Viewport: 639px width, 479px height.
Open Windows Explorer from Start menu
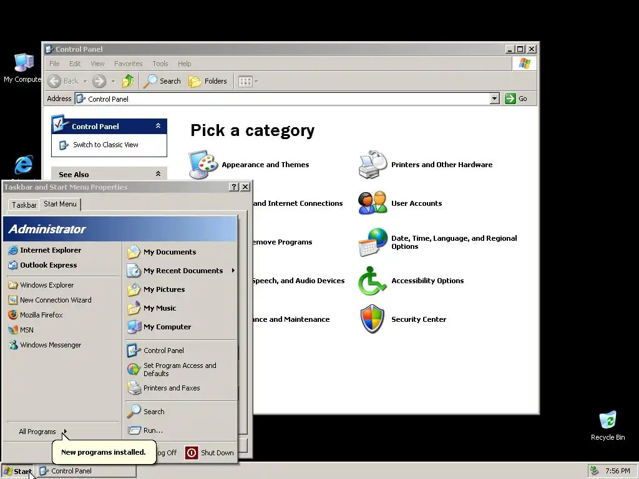41,285
